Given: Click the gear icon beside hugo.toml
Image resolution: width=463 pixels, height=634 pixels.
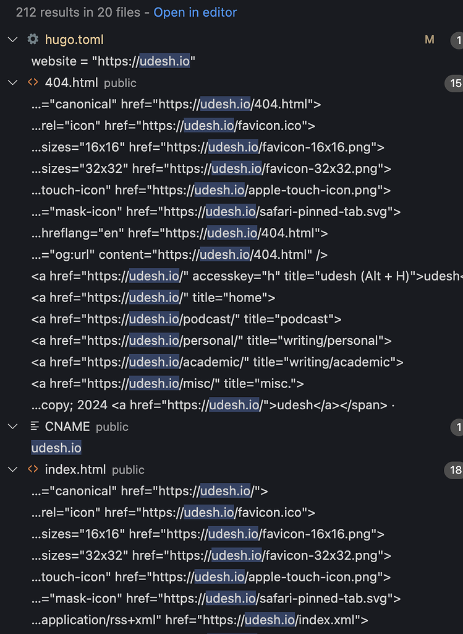Looking at the screenshot, I should (x=33, y=39).
